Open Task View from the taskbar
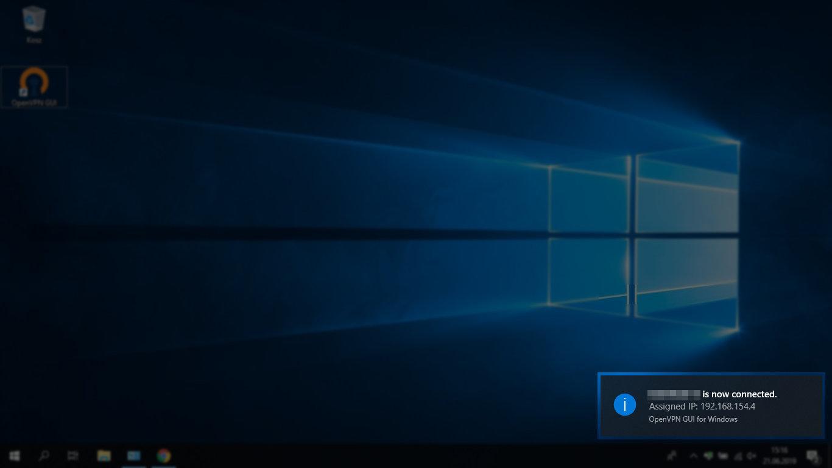Viewport: 832px width, 468px height. (72, 455)
